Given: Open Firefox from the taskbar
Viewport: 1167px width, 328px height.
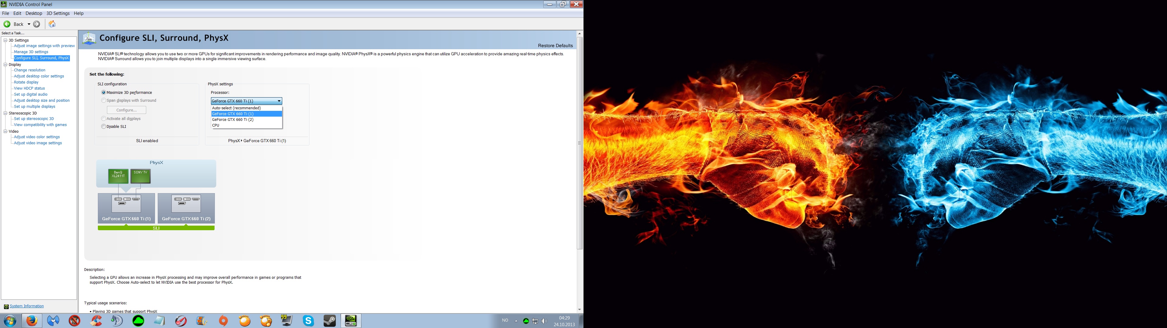Looking at the screenshot, I should click(32, 321).
